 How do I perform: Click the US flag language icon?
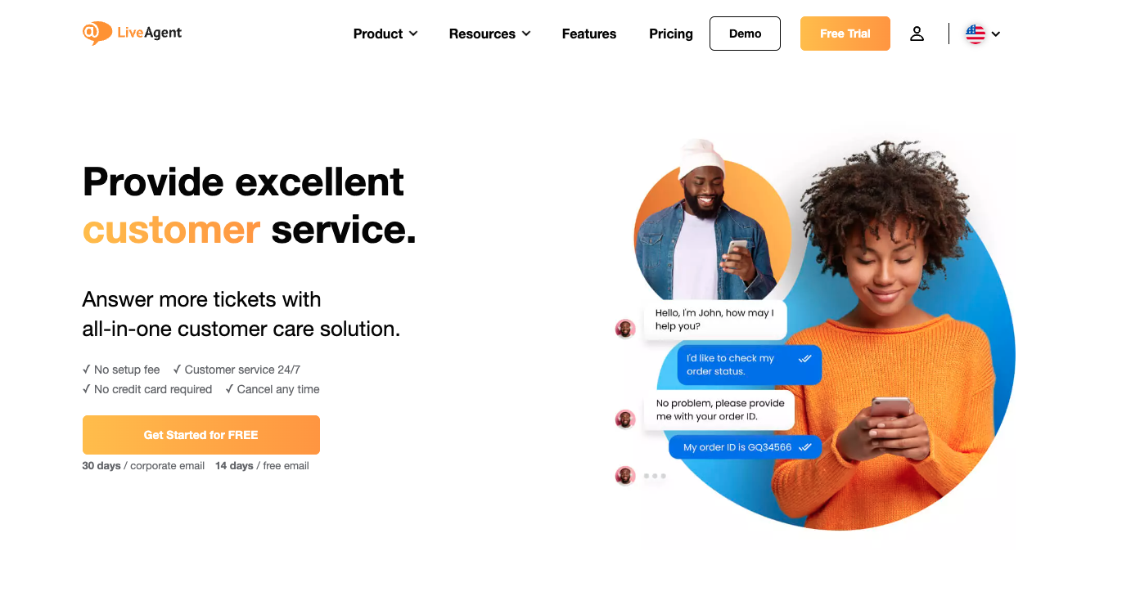pyautogui.click(x=975, y=34)
